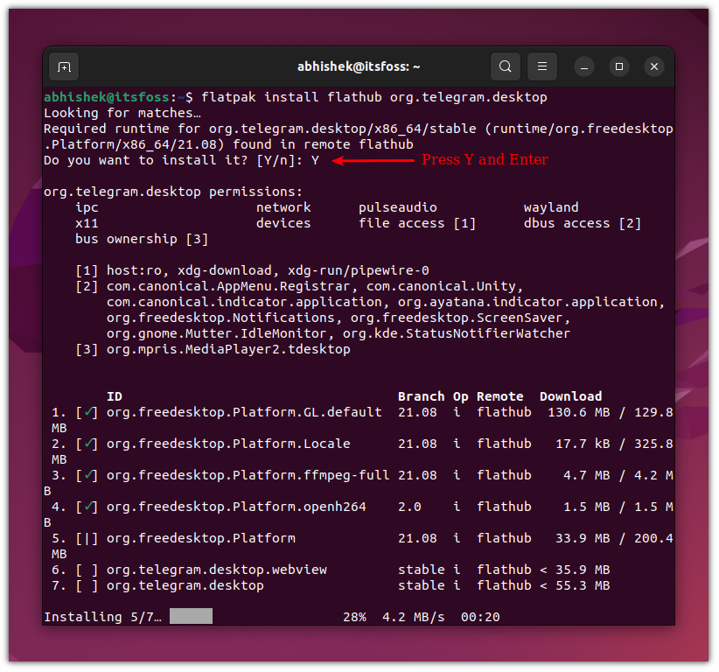This screenshot has height=672, width=719.
Task: Click 'org.telegram.desktop.webview' ID
Action: (x=216, y=570)
